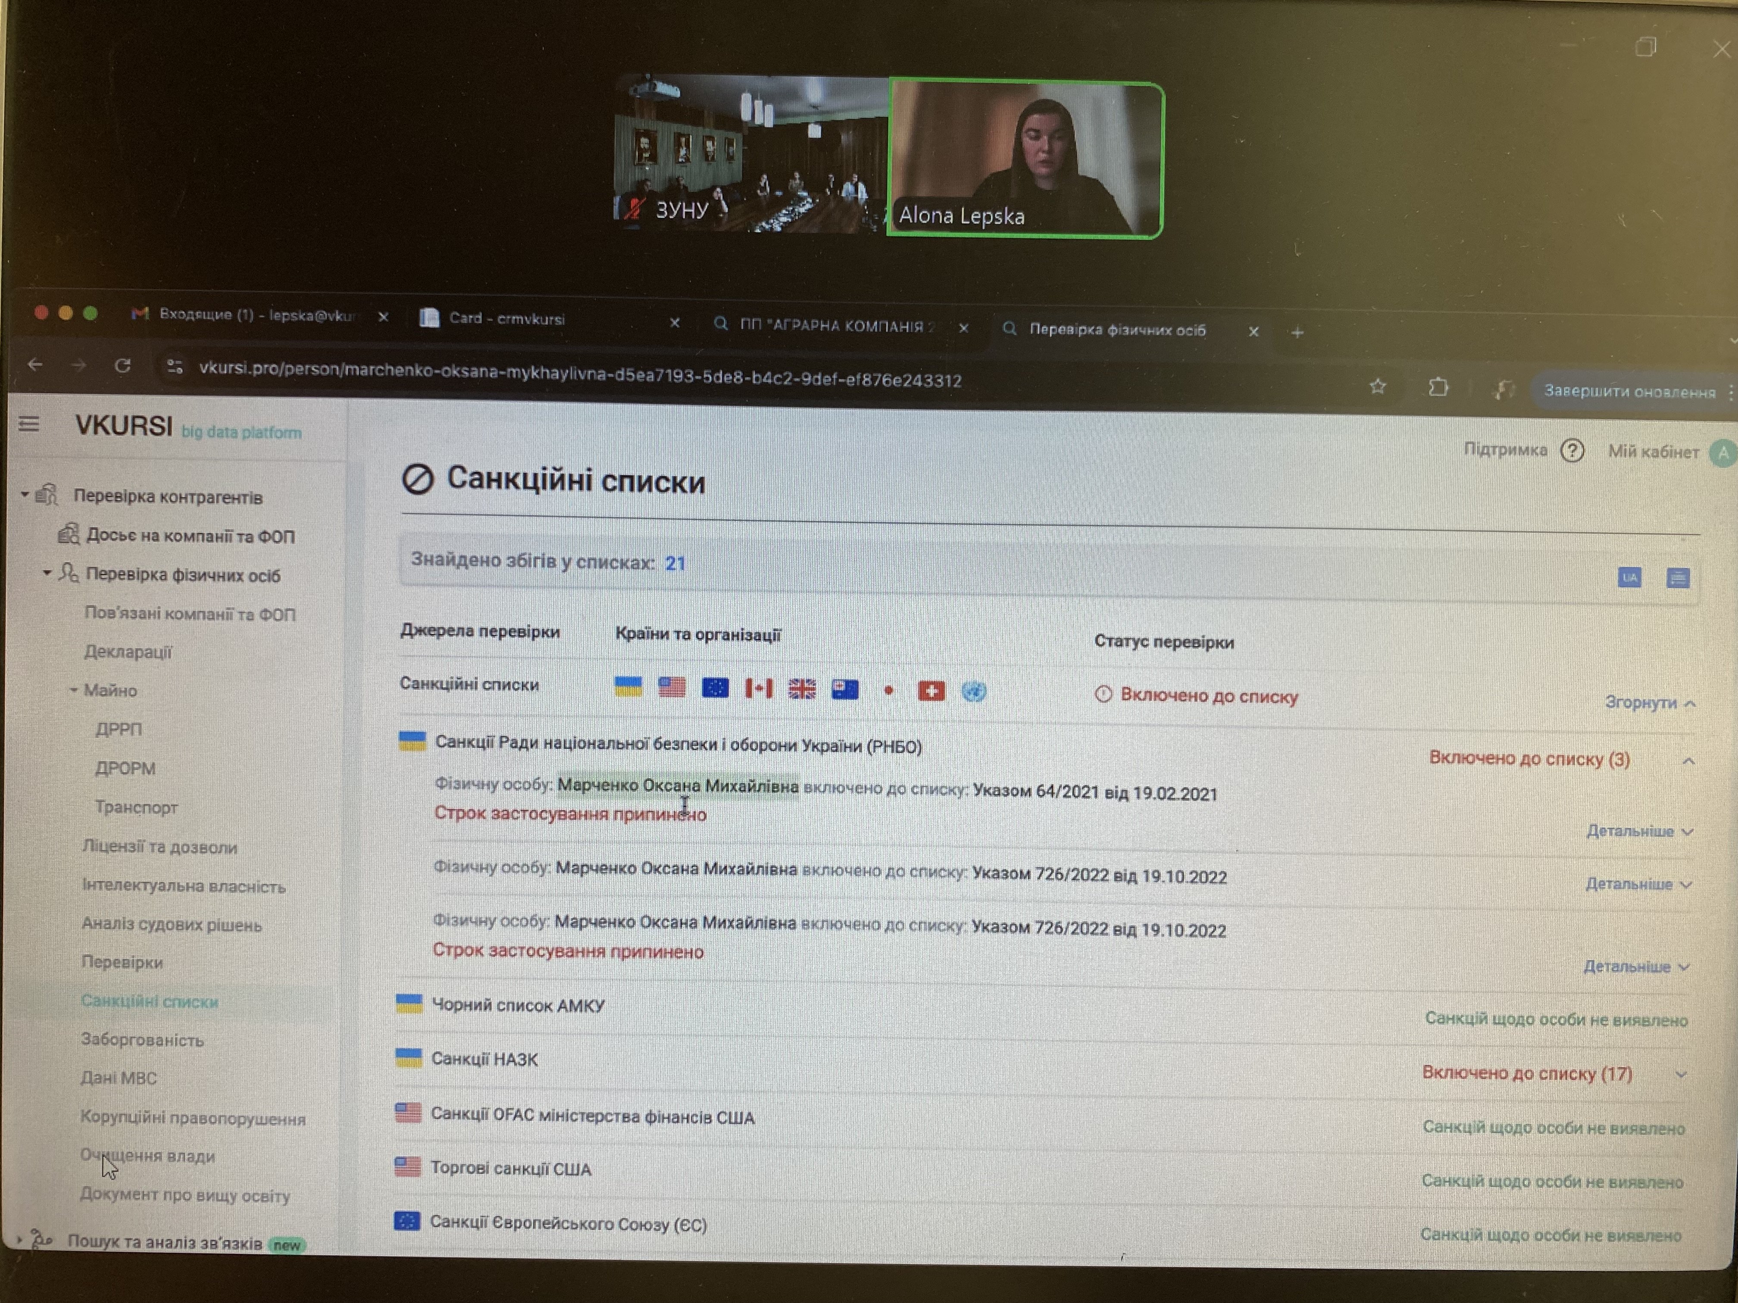
Task: Click the matches count 21
Action: tap(675, 563)
